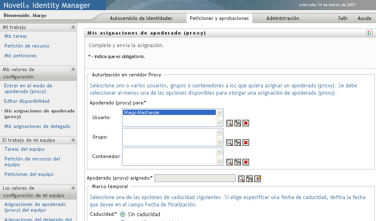Viewport: 376px width, 221px height.
Task: Open history list icon for Contenedor
Action: click(x=238, y=162)
